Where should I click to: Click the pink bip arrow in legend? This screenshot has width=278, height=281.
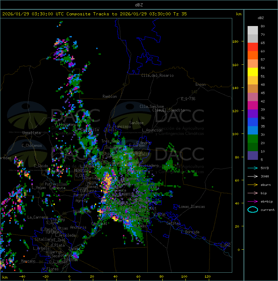pyautogui.click(x=253, y=193)
